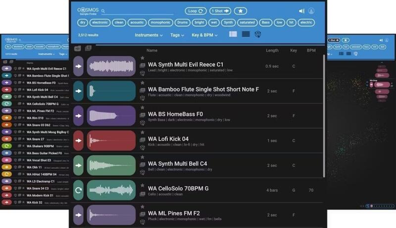
Task: Open the user profile icon
Action: 311,11
